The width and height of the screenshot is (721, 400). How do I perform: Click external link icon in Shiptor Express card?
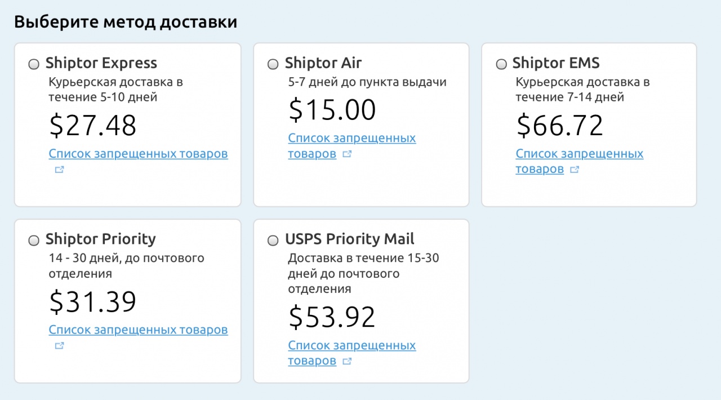(59, 170)
